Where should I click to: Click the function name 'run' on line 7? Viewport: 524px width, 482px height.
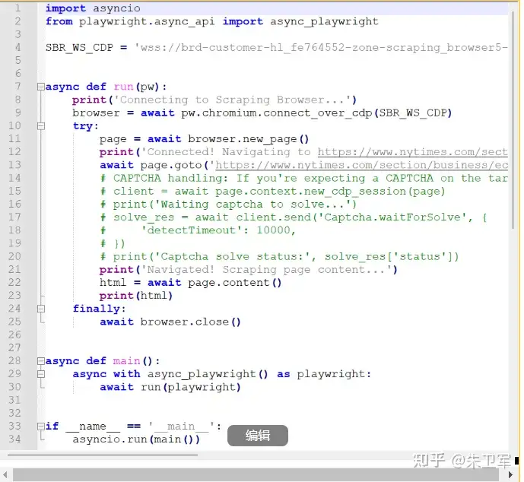pos(123,87)
